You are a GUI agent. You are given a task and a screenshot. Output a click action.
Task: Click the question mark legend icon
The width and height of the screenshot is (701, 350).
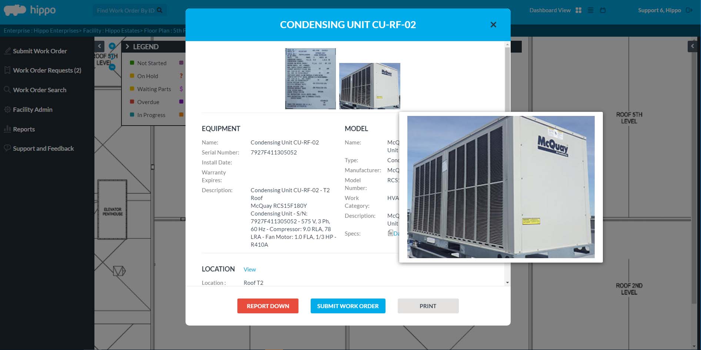point(181,76)
